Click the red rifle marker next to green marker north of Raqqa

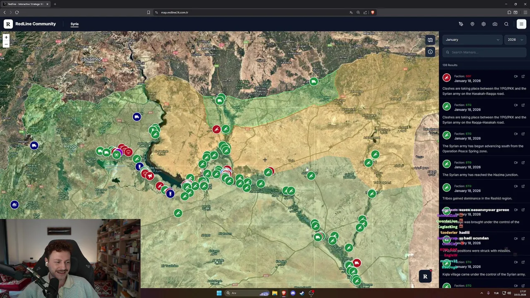216,130
